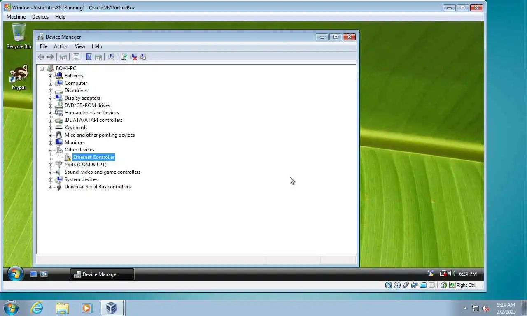Toggle the Show/Hide Action Pane toolbar icon
The image size is (527, 316).
pyautogui.click(x=98, y=57)
